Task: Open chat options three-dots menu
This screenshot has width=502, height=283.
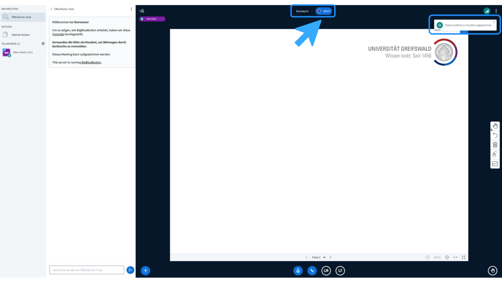Action: pos(131,9)
